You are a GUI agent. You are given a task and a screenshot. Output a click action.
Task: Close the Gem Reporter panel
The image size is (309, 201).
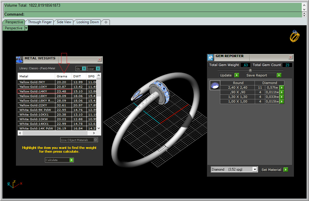[x=290, y=57]
